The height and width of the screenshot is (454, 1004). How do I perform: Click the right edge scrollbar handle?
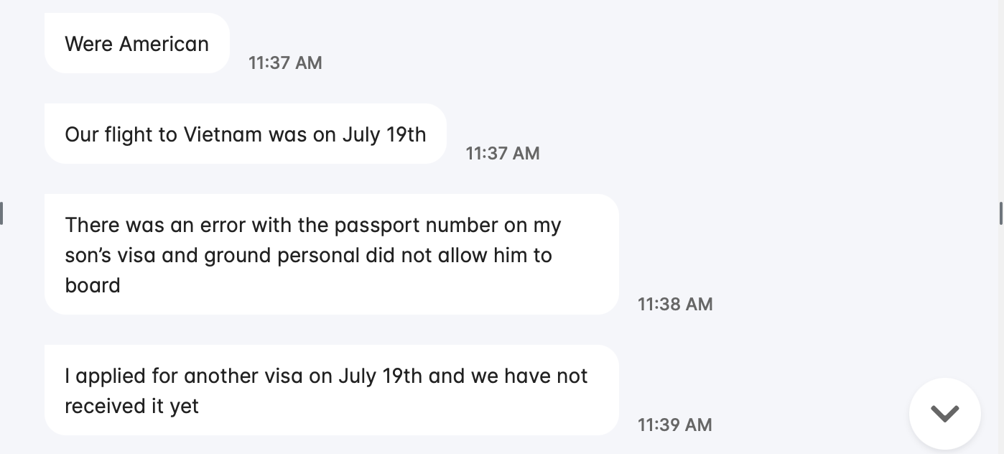tap(1001, 213)
